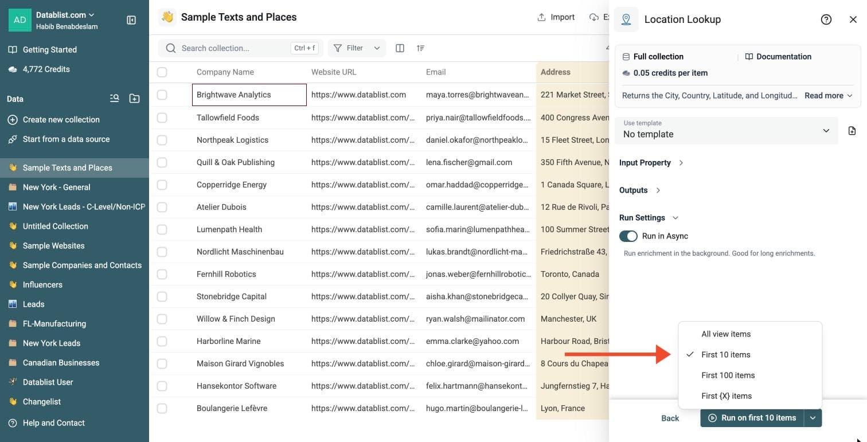Click the waving hand collection emoji in header
The width and height of the screenshot is (867, 442).
click(167, 17)
